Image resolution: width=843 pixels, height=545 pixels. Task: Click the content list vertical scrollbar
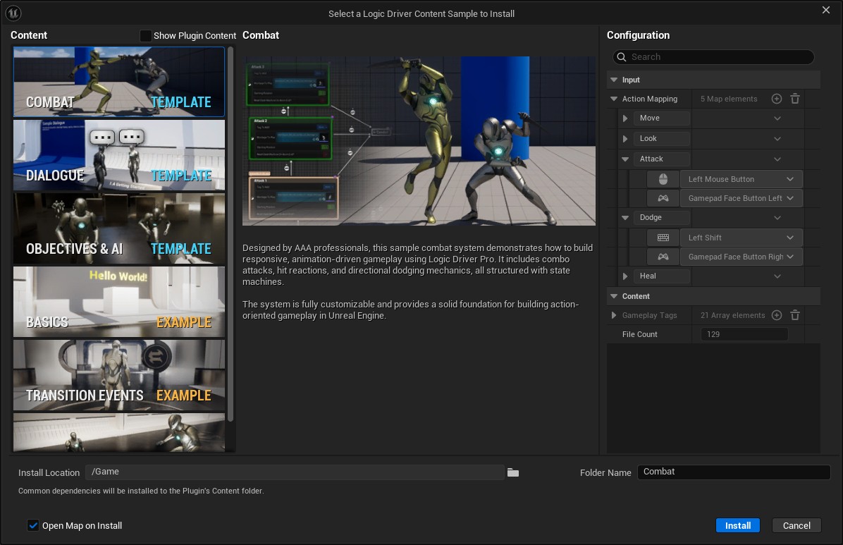click(230, 233)
